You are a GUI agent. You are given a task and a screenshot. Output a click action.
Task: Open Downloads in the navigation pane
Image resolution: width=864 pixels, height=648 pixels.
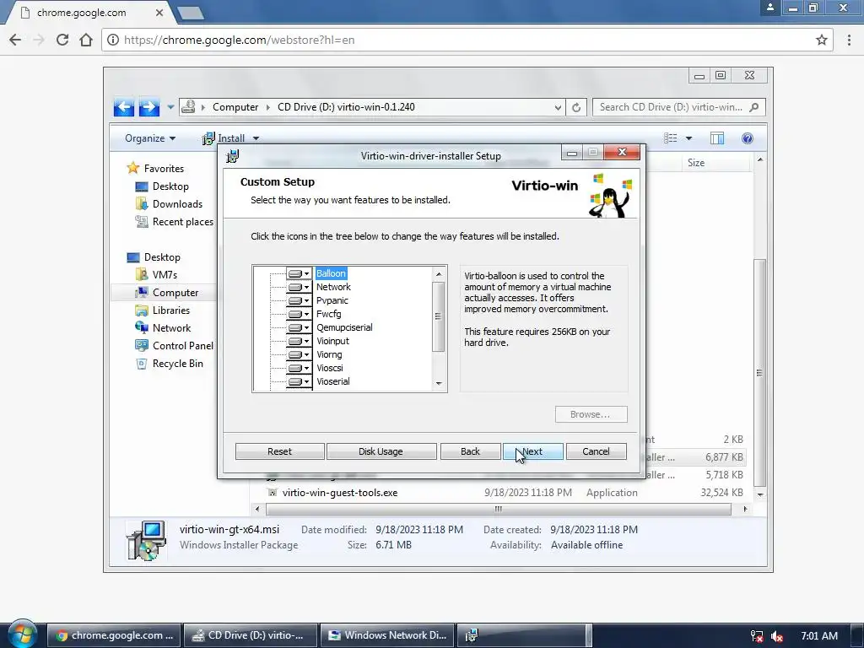click(x=170, y=204)
